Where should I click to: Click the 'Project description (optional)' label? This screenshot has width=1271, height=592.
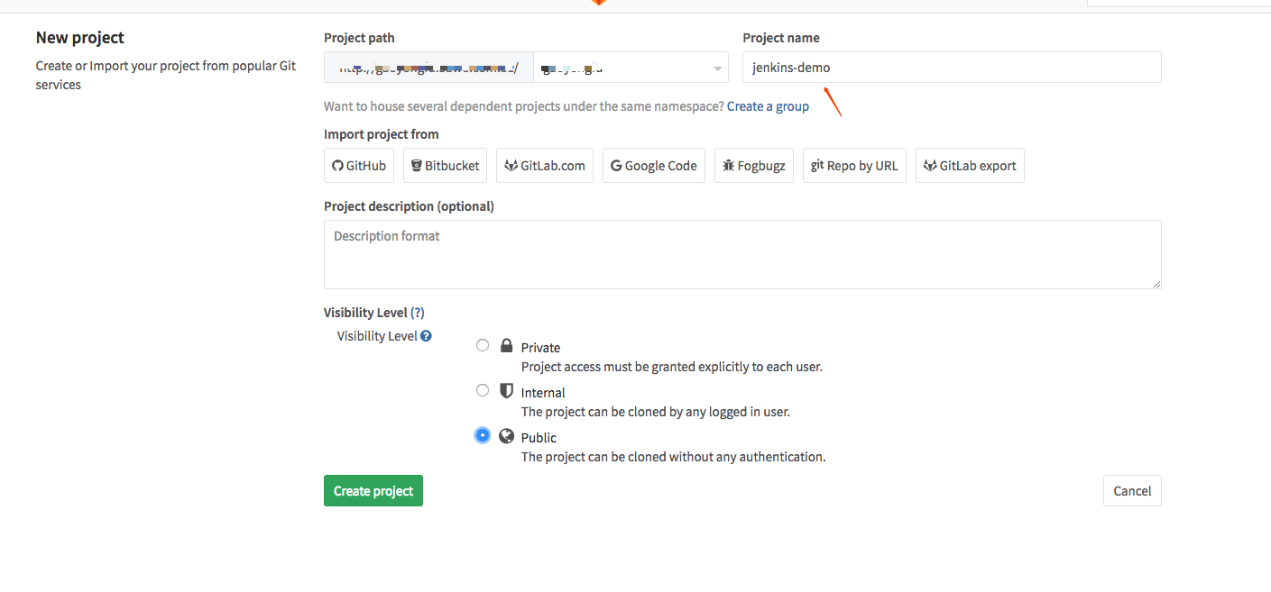coord(409,206)
